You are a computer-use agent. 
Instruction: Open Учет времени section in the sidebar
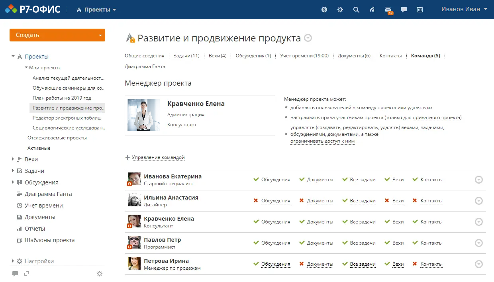pos(43,206)
